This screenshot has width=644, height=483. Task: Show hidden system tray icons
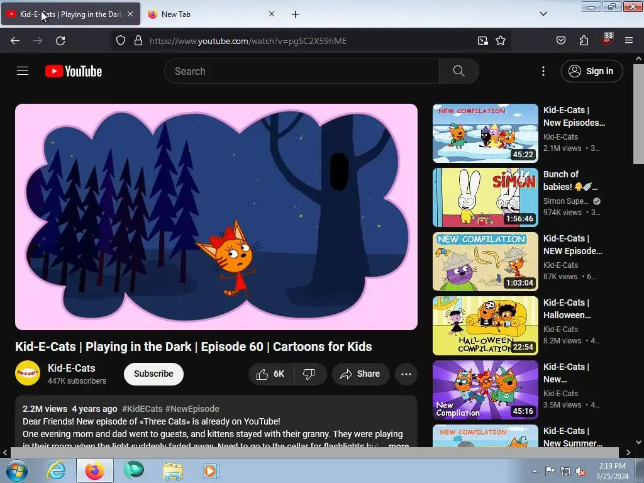point(535,471)
